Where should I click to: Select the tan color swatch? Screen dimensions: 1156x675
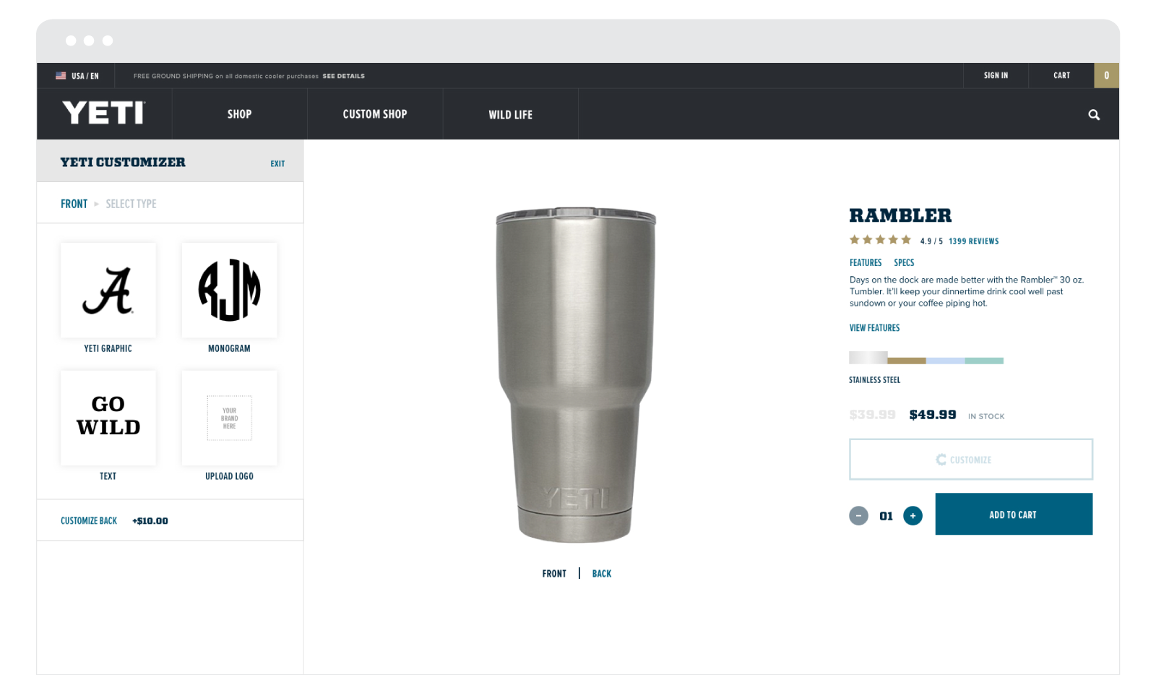pos(907,361)
